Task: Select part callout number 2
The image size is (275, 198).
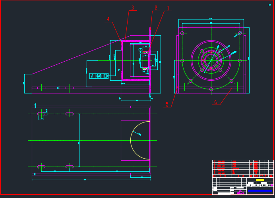Action: pos(156,8)
